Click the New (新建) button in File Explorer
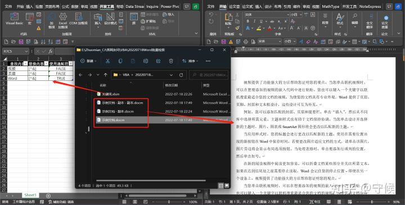The height and width of the screenshot is (205, 405). point(88,61)
